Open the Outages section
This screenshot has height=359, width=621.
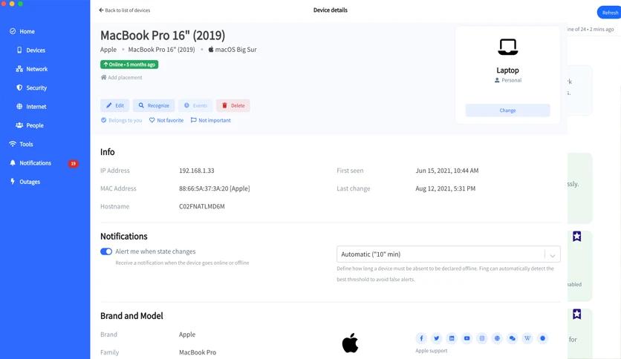(25, 182)
